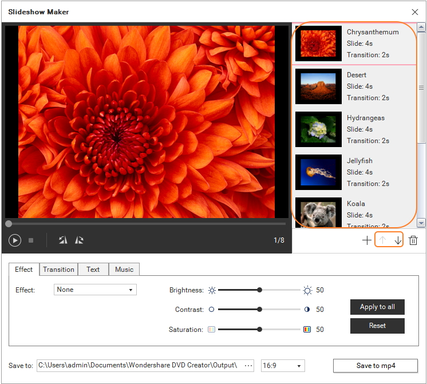Click the Apply to all button
Image resolution: width=427 pixels, height=384 pixels.
coord(377,307)
